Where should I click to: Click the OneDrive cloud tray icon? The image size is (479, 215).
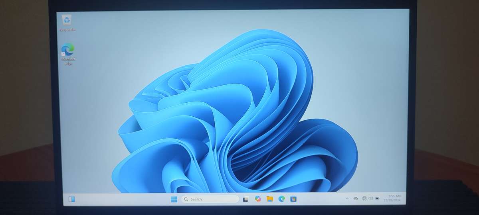tap(355, 198)
